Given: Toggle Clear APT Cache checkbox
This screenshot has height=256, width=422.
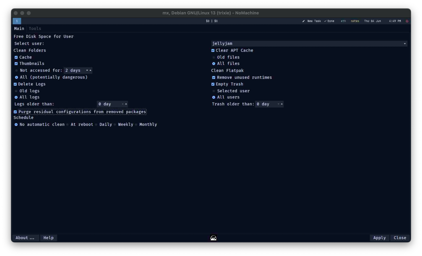Looking at the screenshot, I should tap(213, 50).
